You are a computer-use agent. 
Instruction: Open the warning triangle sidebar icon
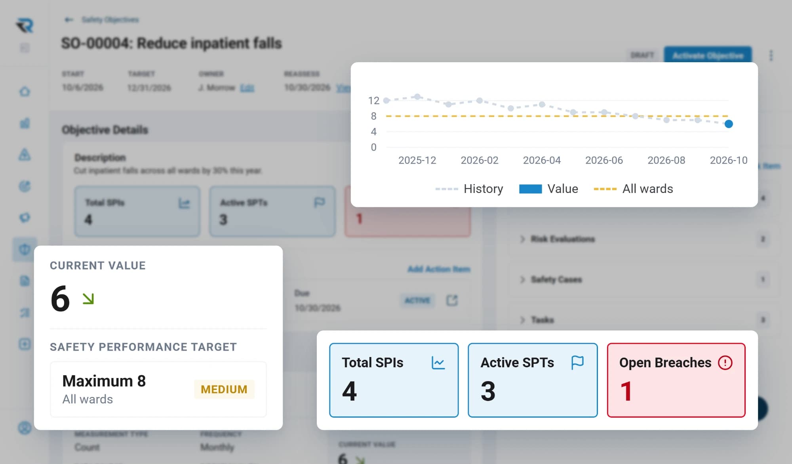tap(25, 154)
